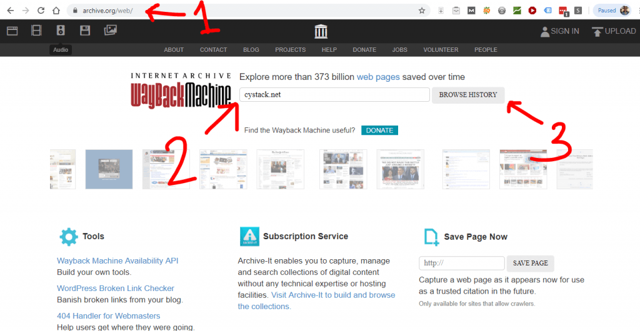The image size is (640, 331).
Task: Bookmark this page with the star icon
Action: pos(422,11)
